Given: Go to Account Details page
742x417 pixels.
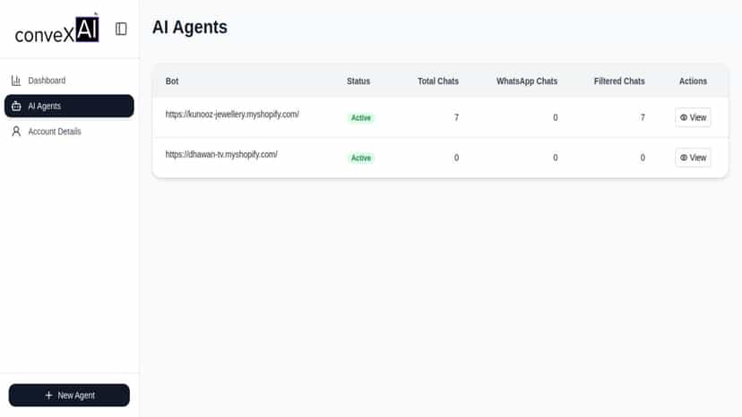Looking at the screenshot, I should [x=69, y=132].
